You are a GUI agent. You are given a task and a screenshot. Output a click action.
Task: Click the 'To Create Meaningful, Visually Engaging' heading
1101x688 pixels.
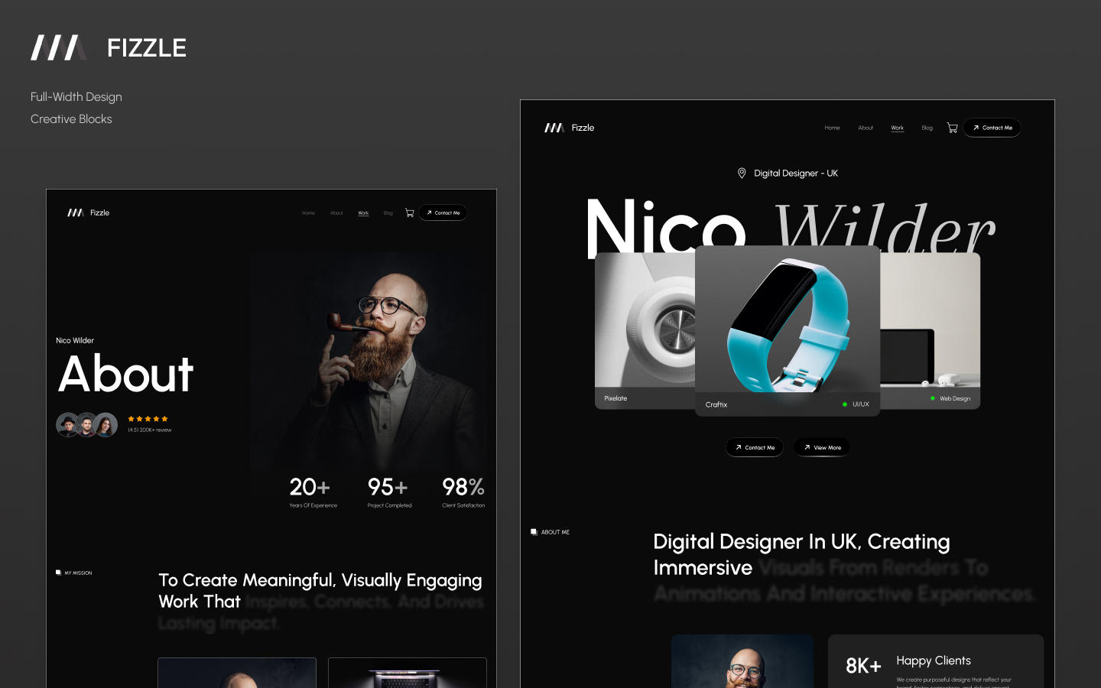pyautogui.click(x=320, y=580)
